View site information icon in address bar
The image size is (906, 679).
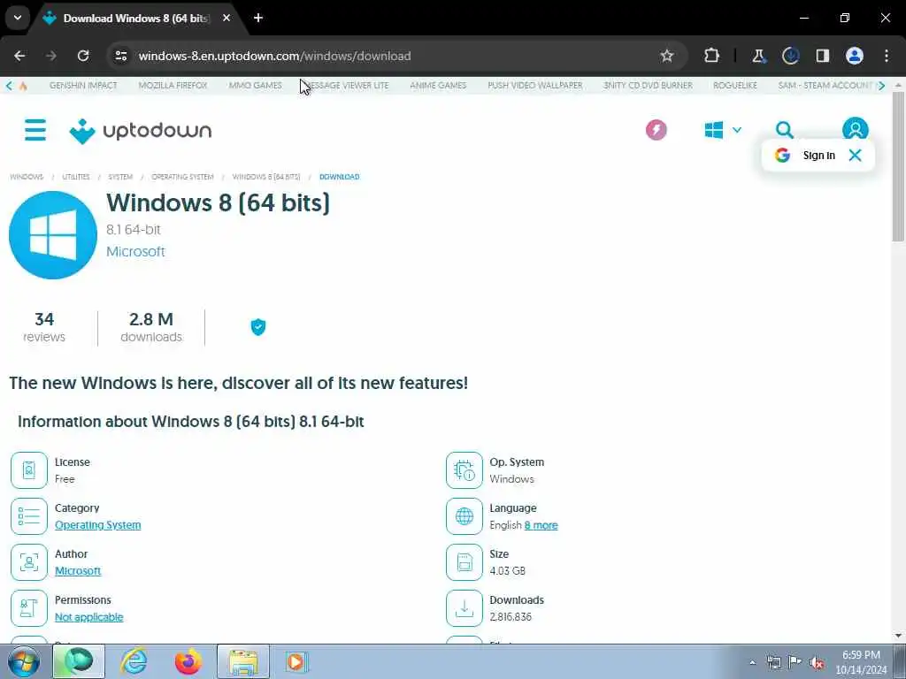[120, 56]
